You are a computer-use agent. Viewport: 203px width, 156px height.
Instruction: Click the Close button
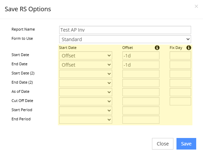[x=163, y=144]
